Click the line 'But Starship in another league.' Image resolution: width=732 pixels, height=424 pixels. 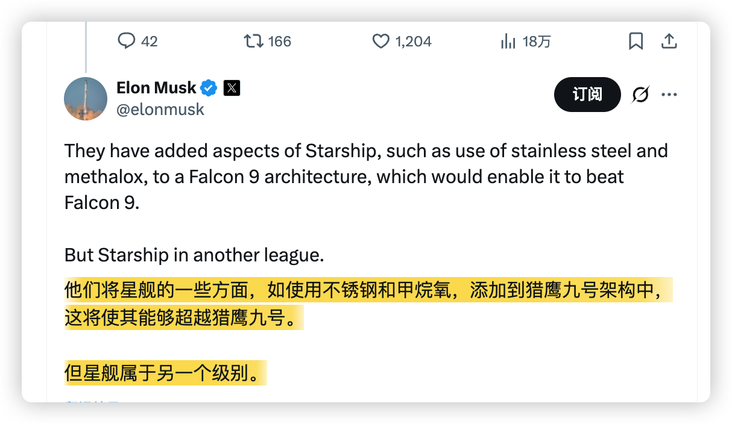(194, 255)
